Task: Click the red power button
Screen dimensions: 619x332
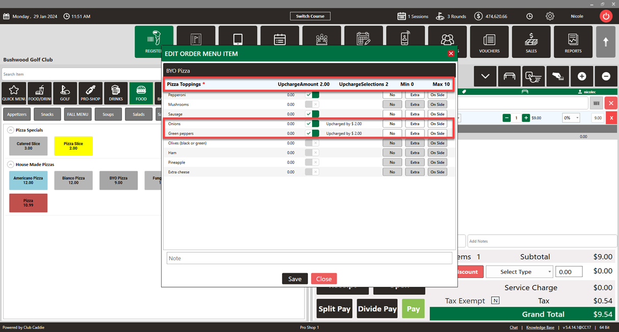Action: tap(606, 16)
